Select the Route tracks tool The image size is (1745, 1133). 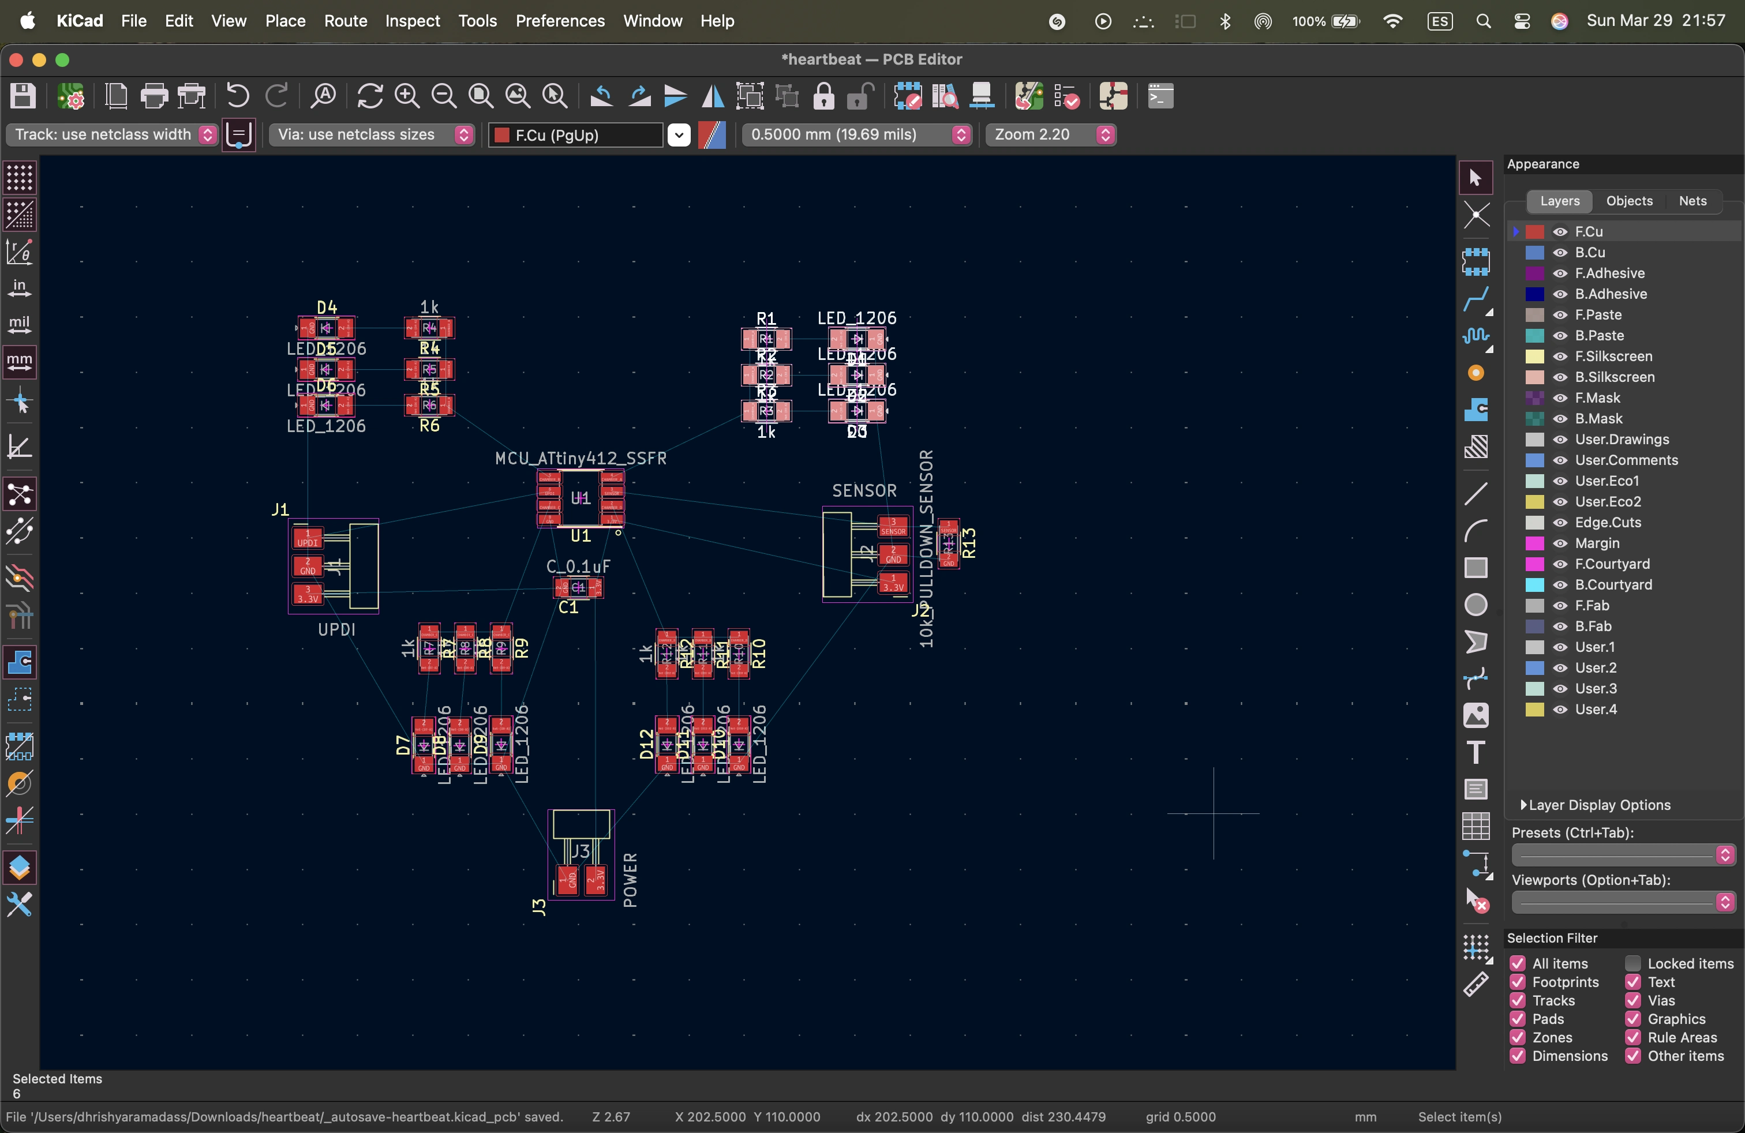pyautogui.click(x=1476, y=298)
